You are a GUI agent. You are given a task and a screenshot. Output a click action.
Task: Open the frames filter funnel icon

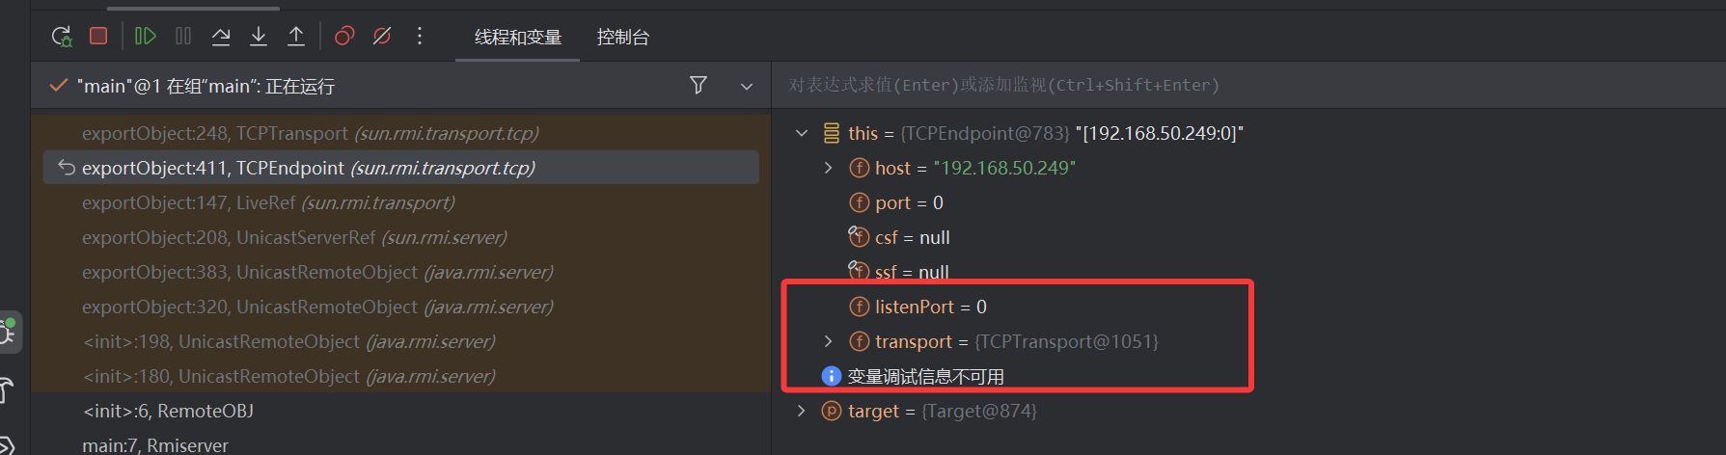[699, 86]
